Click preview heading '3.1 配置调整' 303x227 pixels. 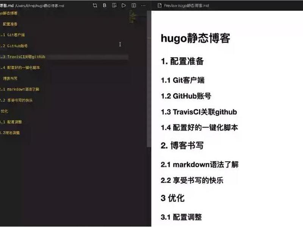[181, 217]
